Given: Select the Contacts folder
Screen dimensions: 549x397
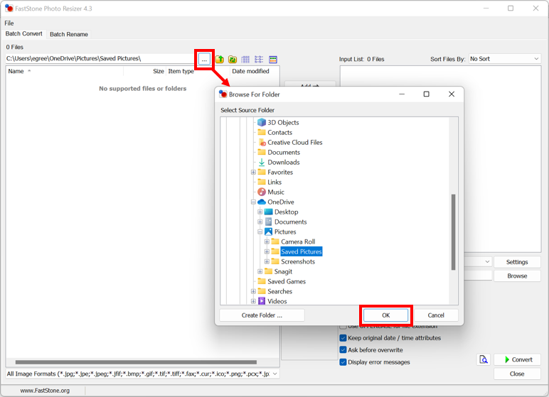Looking at the screenshot, I should [x=279, y=133].
